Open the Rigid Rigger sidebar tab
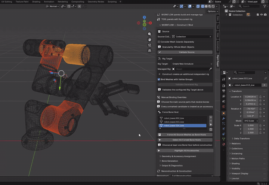Viewport: 269px width, 185px height. click(x=218, y=61)
